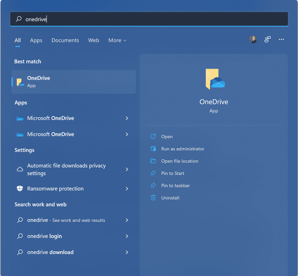This screenshot has width=298, height=276.
Task: Switch to the Documents search tab
Action: coord(65,40)
